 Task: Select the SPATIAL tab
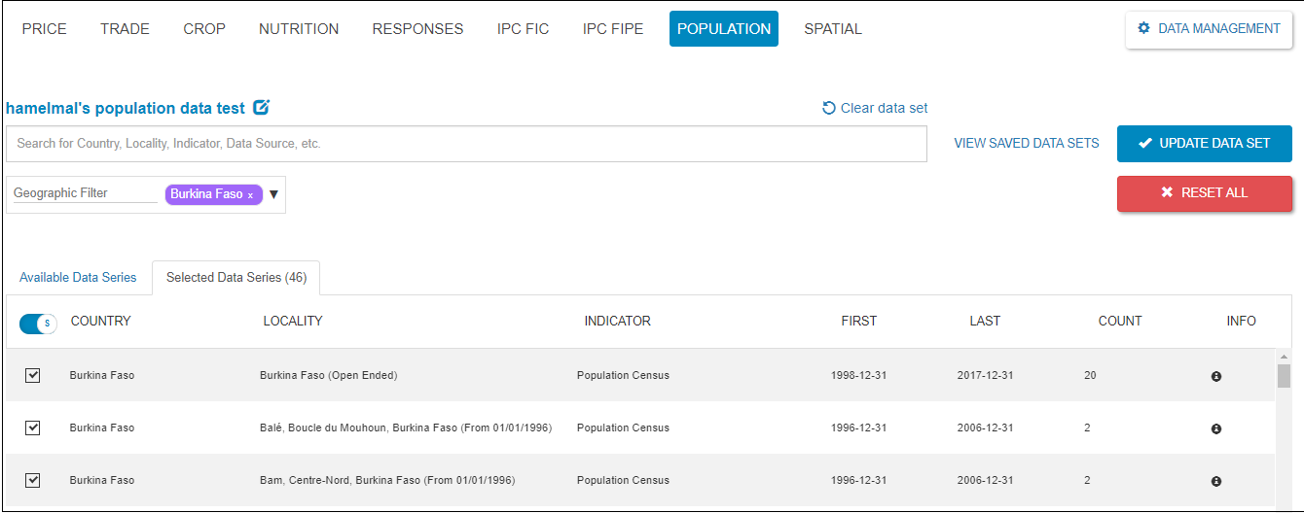coord(832,29)
